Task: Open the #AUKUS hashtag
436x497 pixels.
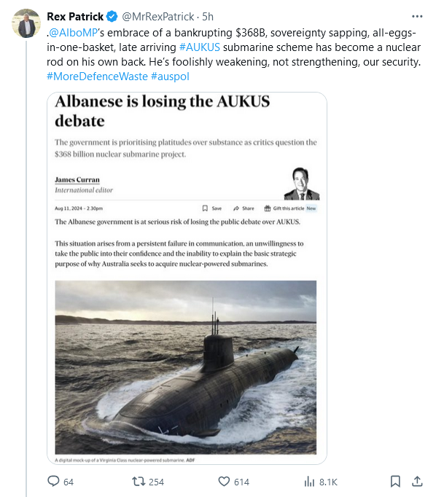Action: point(200,47)
